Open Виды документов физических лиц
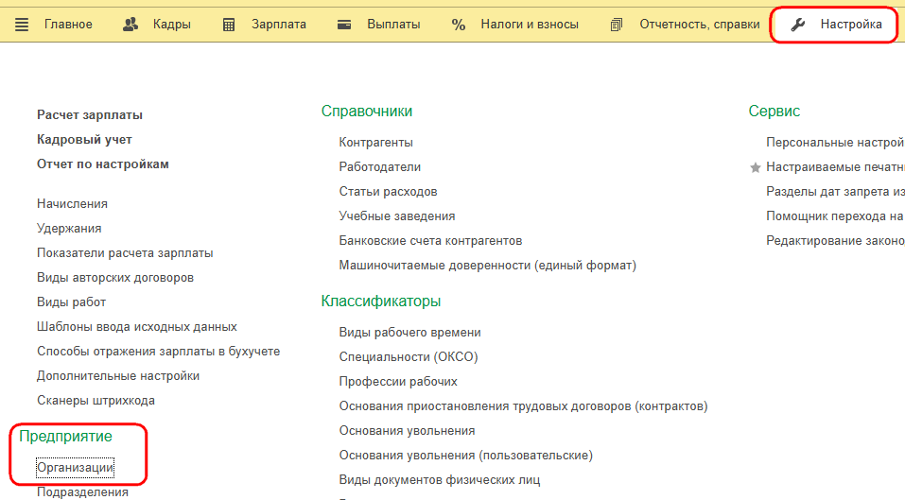This screenshot has height=500, width=905. pos(440,480)
